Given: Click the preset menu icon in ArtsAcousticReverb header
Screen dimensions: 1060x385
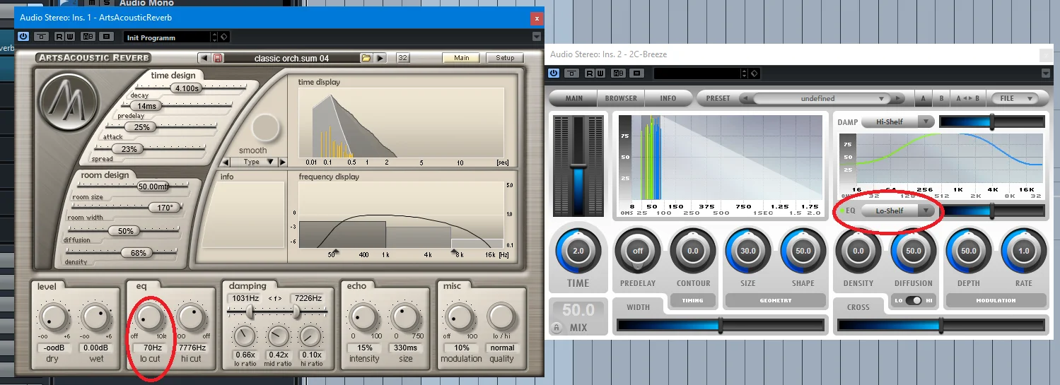Looking at the screenshot, I should click(x=106, y=37).
